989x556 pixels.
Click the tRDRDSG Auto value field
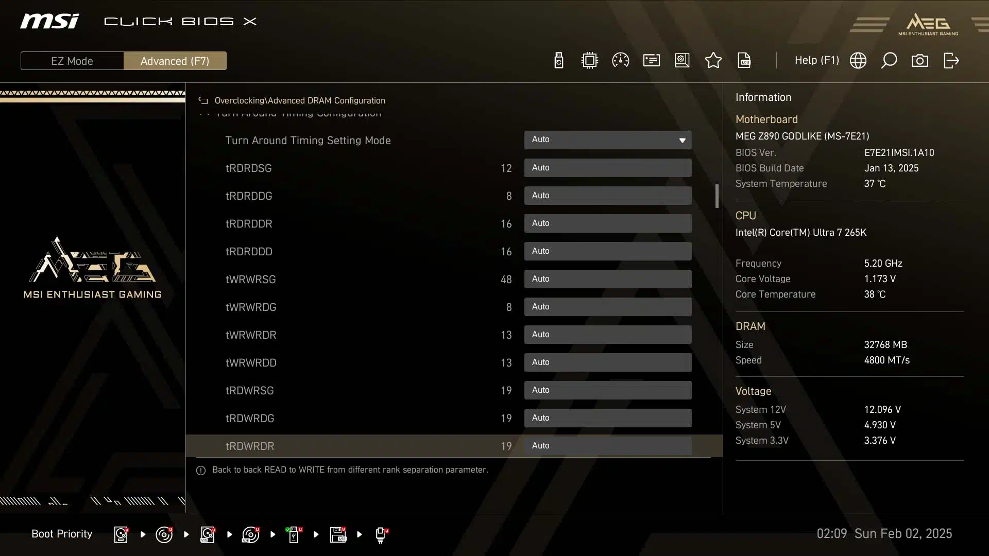[608, 168]
